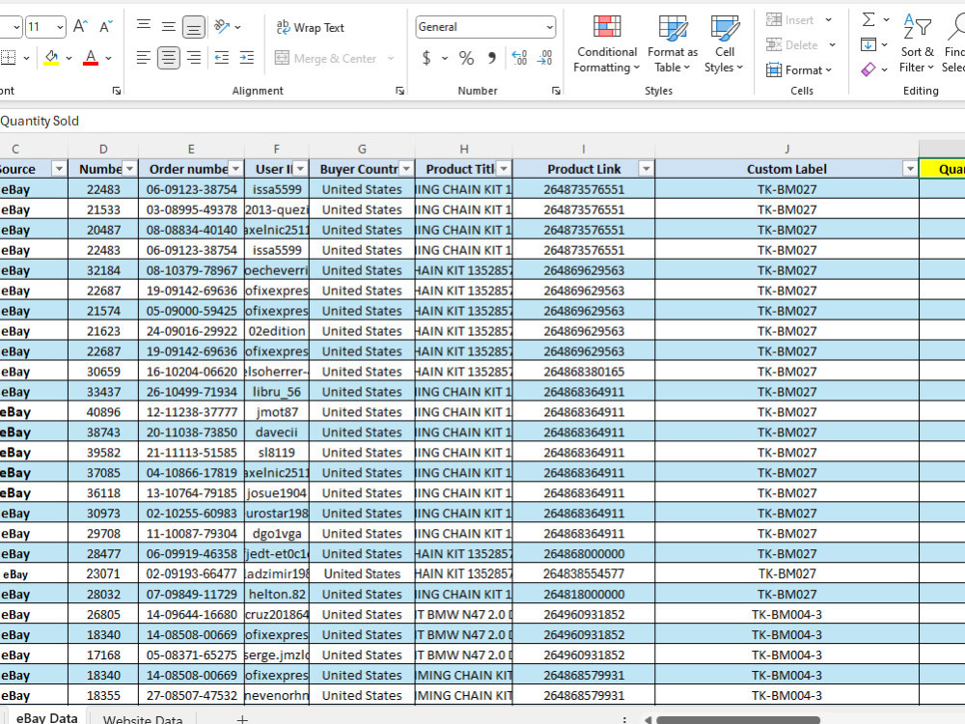
Task: Click the fill color bucket icon
Action: pyautogui.click(x=52, y=58)
